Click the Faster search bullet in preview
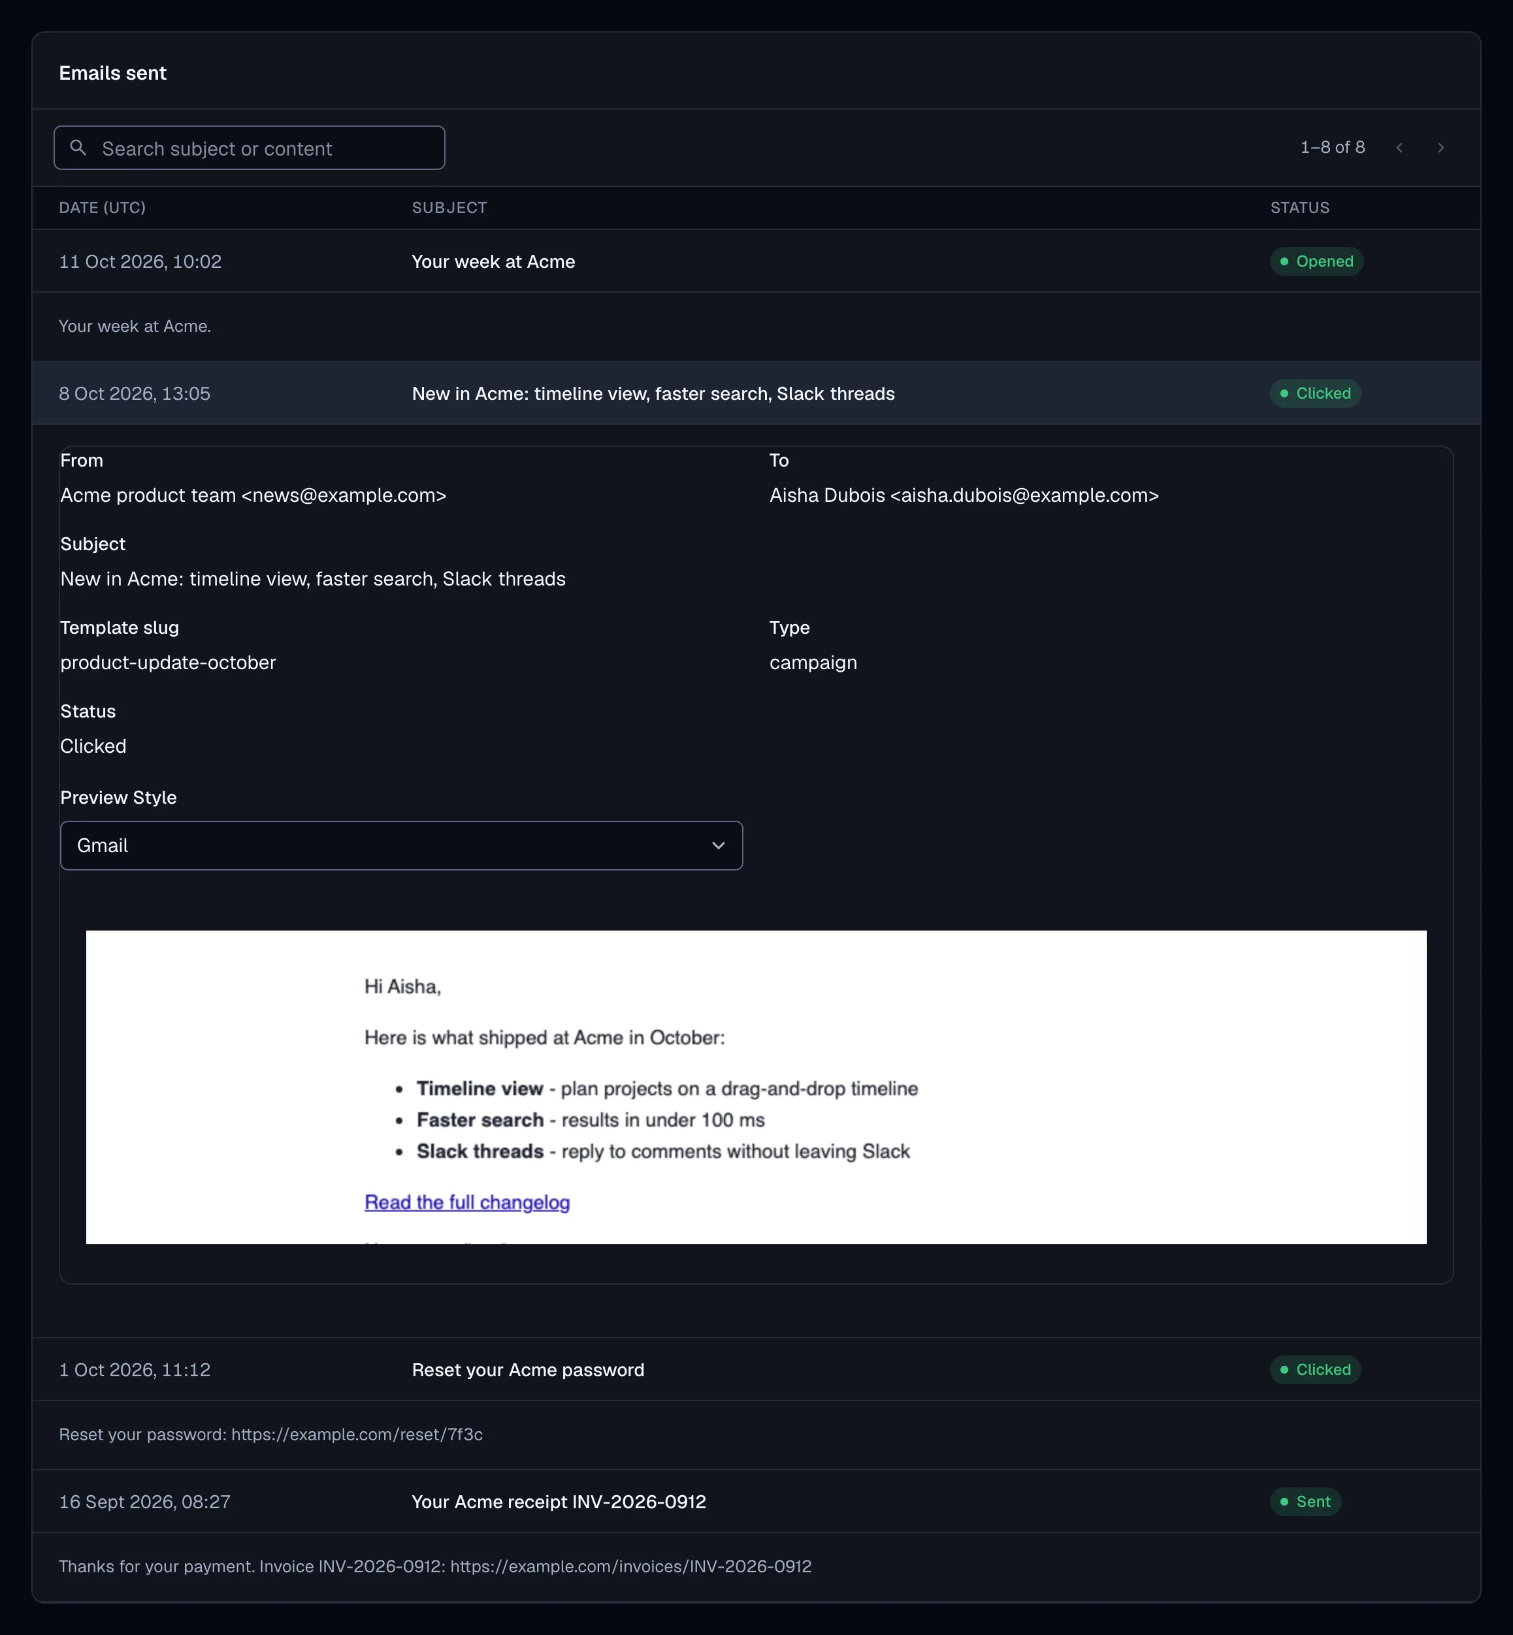The height and width of the screenshot is (1635, 1513). point(591,1120)
